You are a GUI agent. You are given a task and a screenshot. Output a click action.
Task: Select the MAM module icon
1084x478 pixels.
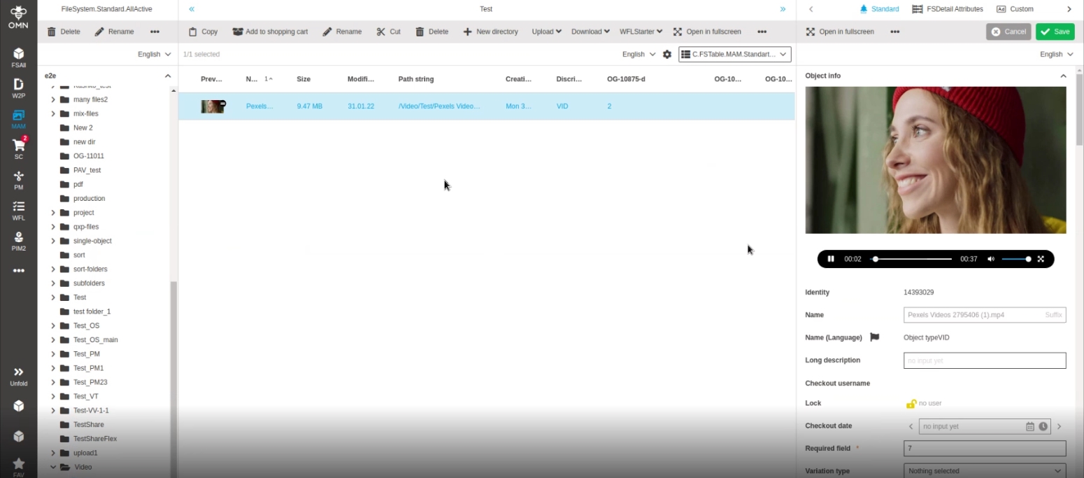(19, 119)
